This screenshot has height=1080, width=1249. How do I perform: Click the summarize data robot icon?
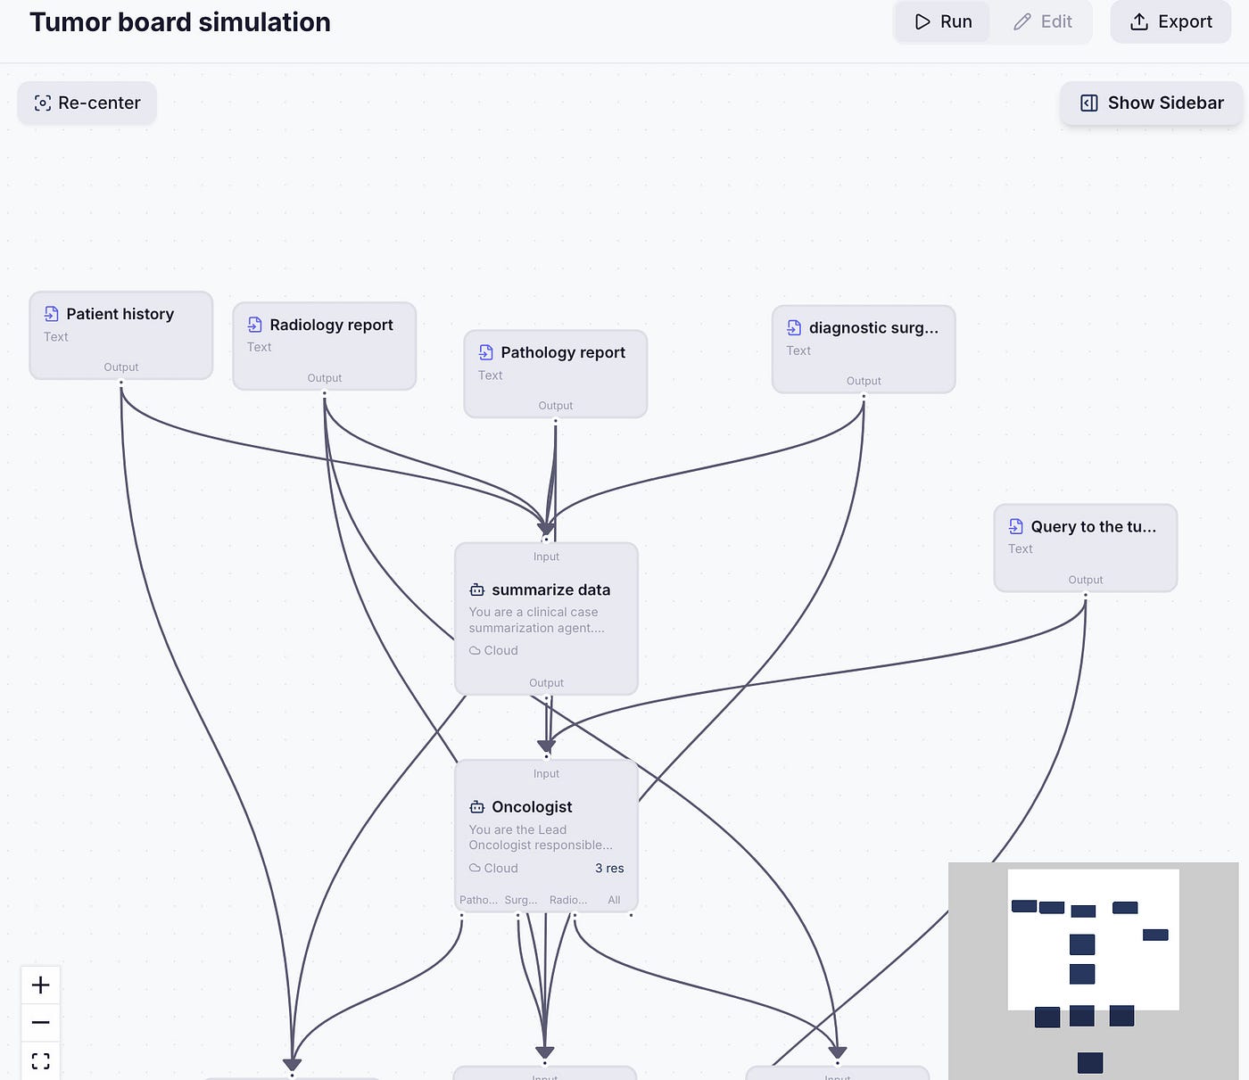[477, 589]
